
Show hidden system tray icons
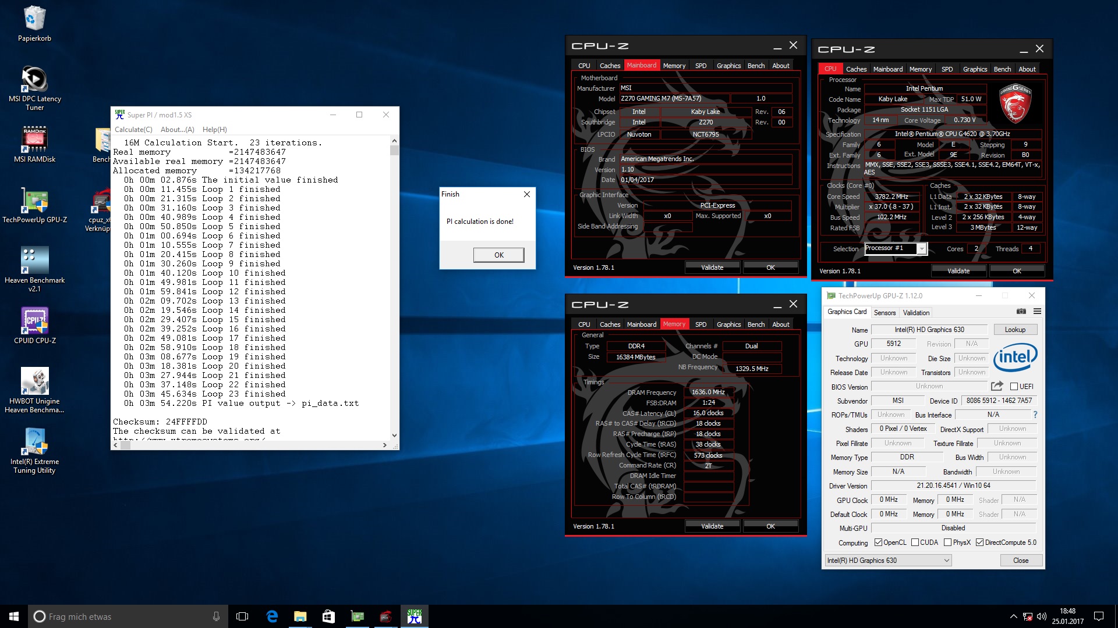point(1013,616)
